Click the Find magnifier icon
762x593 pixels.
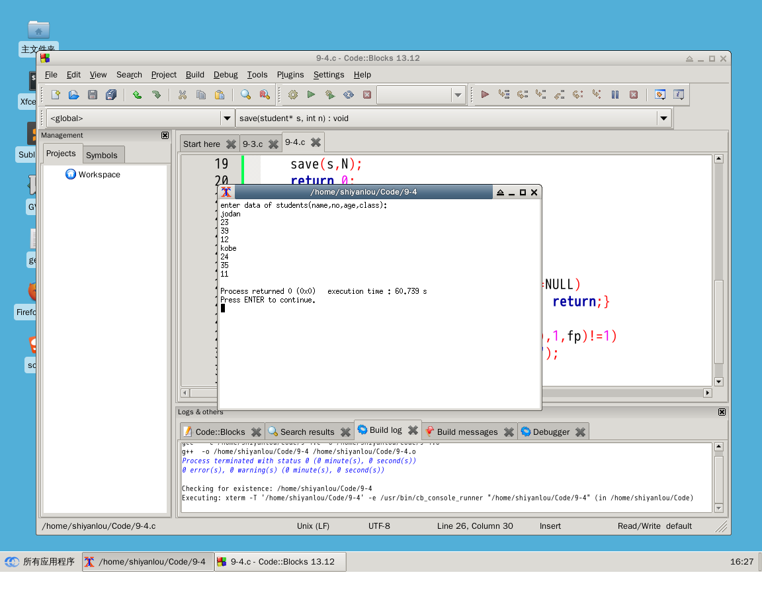pyautogui.click(x=246, y=95)
